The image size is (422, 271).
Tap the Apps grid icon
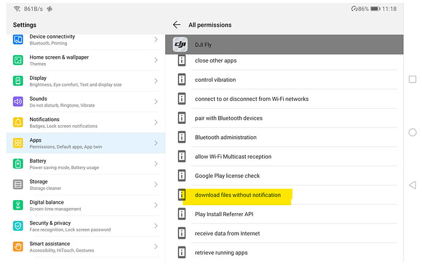(18, 143)
